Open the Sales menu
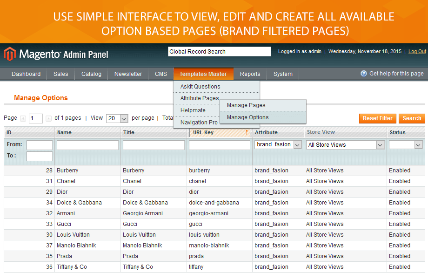Image resolution: width=428 pixels, height=273 pixels. 61,74
